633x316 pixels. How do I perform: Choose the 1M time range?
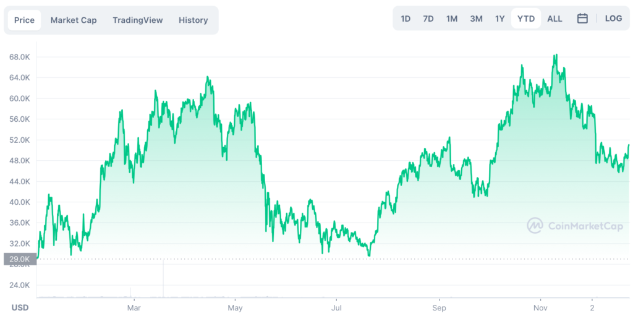(452, 19)
